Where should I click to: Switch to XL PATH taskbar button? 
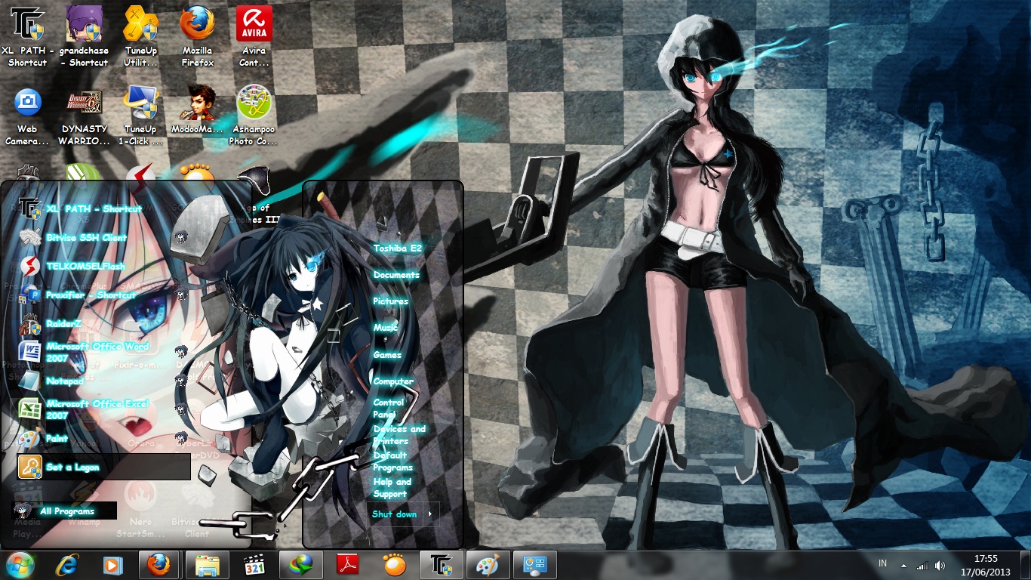[x=441, y=564]
